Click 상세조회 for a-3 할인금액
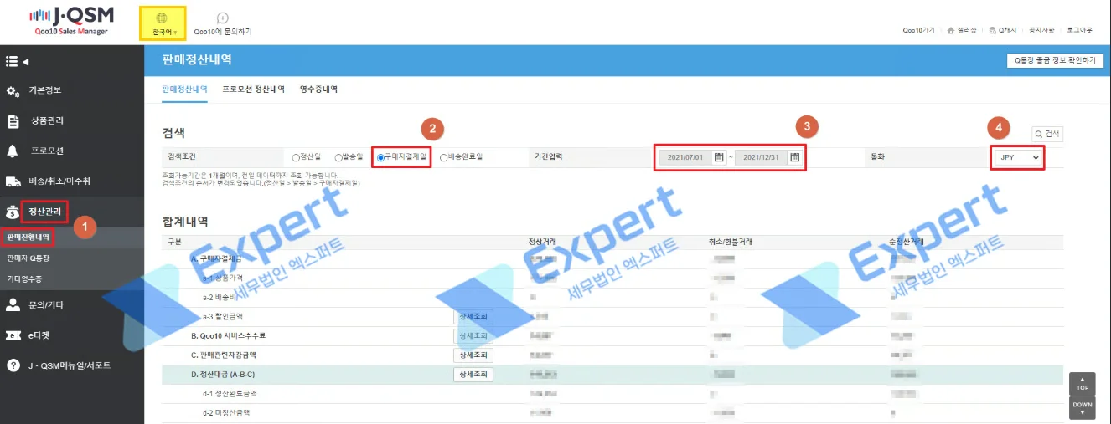1111x424 pixels. tap(473, 317)
